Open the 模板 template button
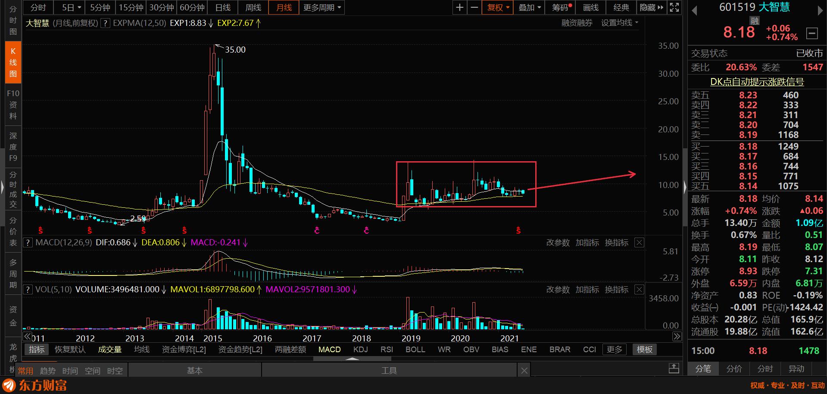 point(645,350)
